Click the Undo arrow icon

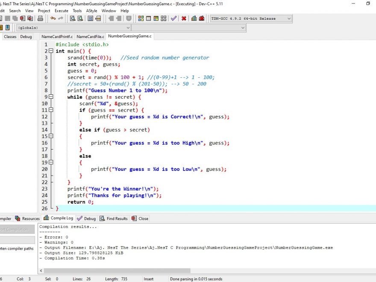(53, 18)
